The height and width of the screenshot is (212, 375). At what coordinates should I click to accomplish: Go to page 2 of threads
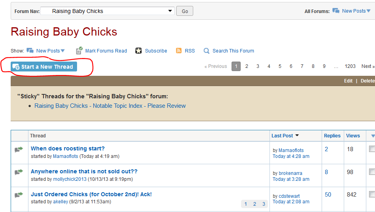[247, 66]
